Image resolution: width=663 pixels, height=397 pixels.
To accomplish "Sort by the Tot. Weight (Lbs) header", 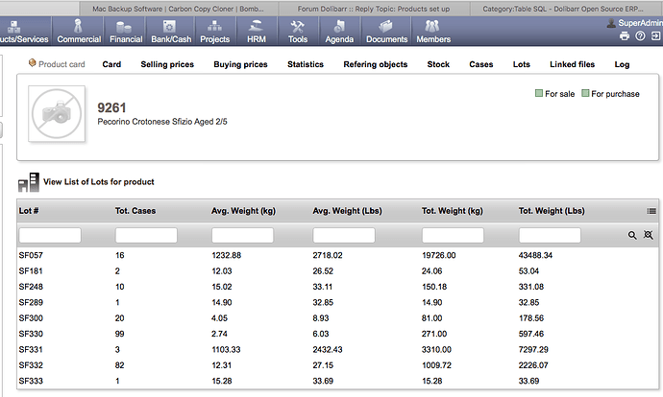I will coord(552,211).
